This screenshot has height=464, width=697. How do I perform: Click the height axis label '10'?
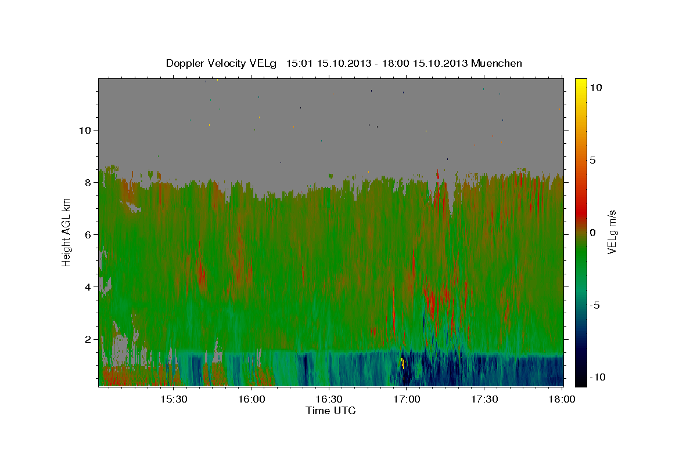pos(85,130)
